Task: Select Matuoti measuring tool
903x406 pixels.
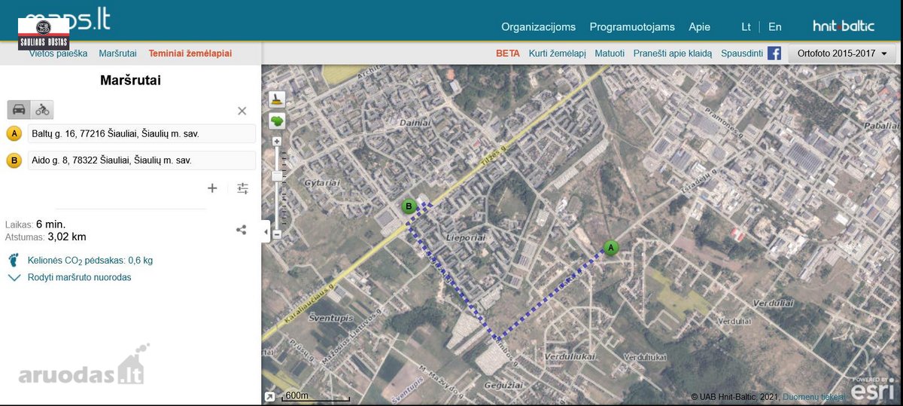Action: pyautogui.click(x=610, y=53)
